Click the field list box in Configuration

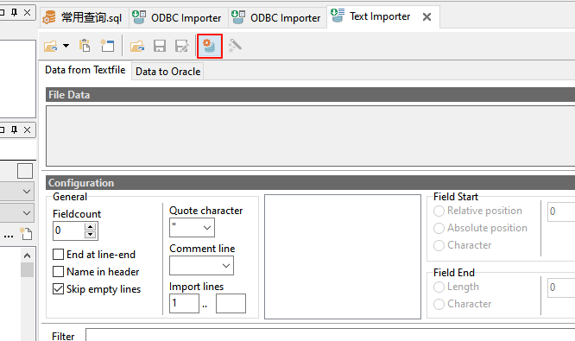tap(343, 256)
